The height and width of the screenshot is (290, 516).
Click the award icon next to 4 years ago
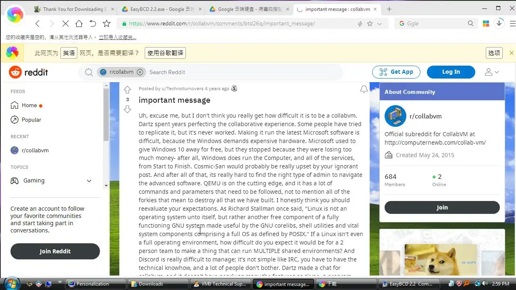234,89
